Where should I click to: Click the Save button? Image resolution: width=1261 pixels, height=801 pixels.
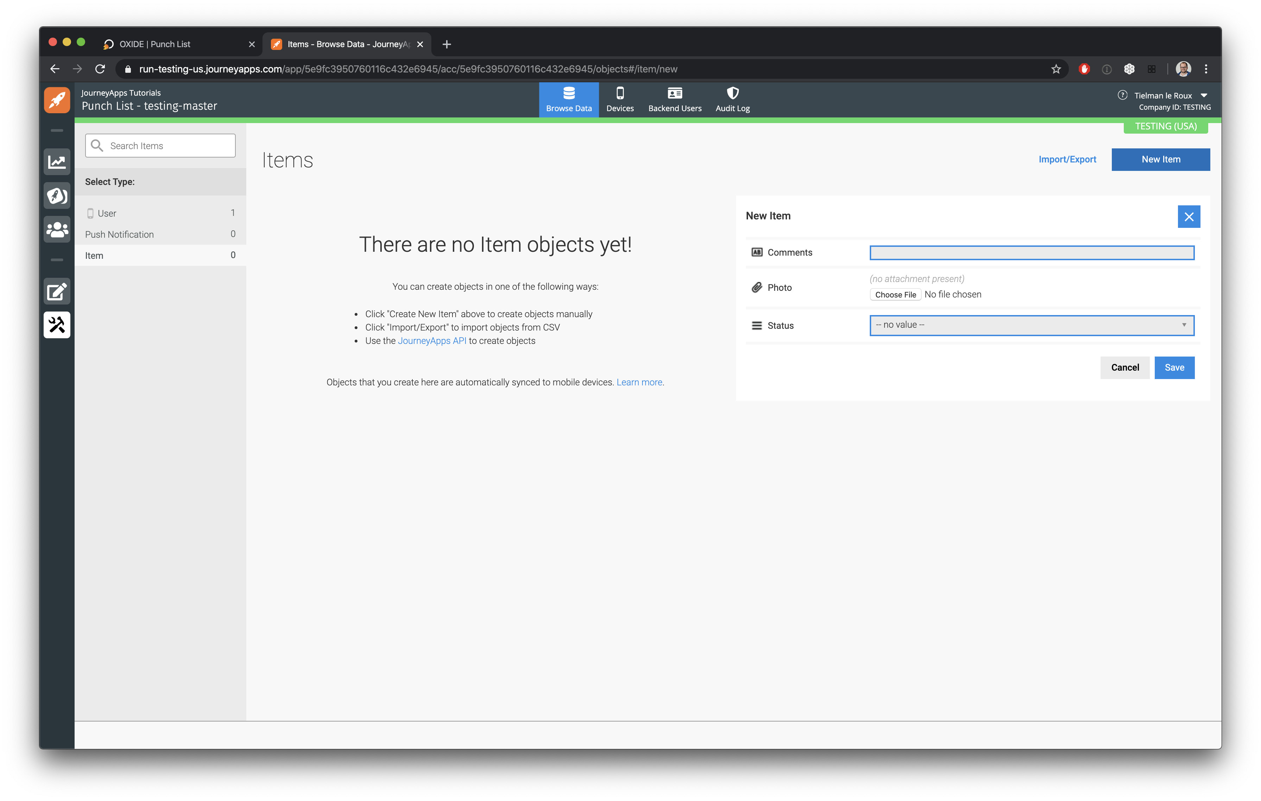1174,367
